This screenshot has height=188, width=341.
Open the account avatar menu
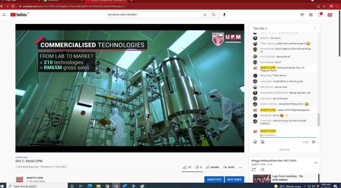330,15
